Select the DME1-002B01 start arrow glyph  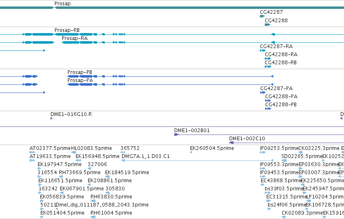tap(176, 135)
